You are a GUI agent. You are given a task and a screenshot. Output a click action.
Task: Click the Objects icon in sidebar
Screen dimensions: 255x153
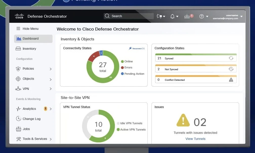pyautogui.click(x=18, y=79)
